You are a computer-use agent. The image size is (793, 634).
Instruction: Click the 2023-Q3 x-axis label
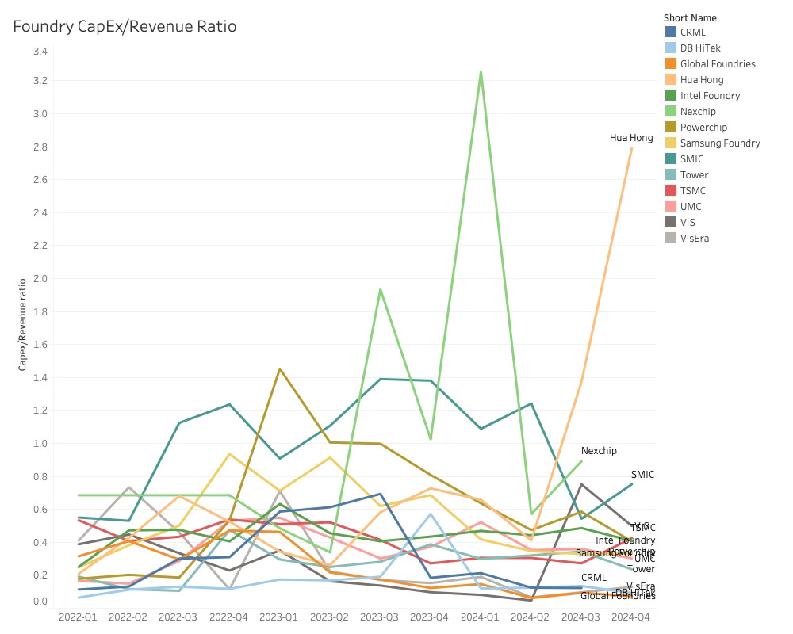[379, 617]
